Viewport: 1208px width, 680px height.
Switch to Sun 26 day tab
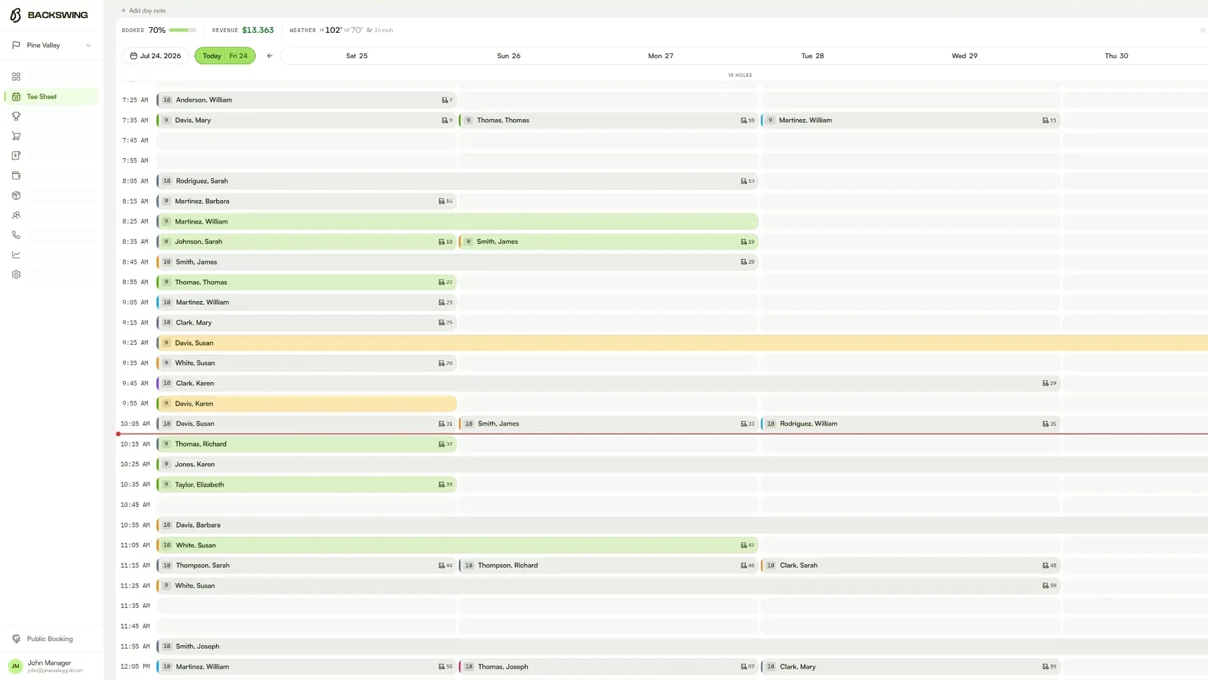(x=508, y=56)
